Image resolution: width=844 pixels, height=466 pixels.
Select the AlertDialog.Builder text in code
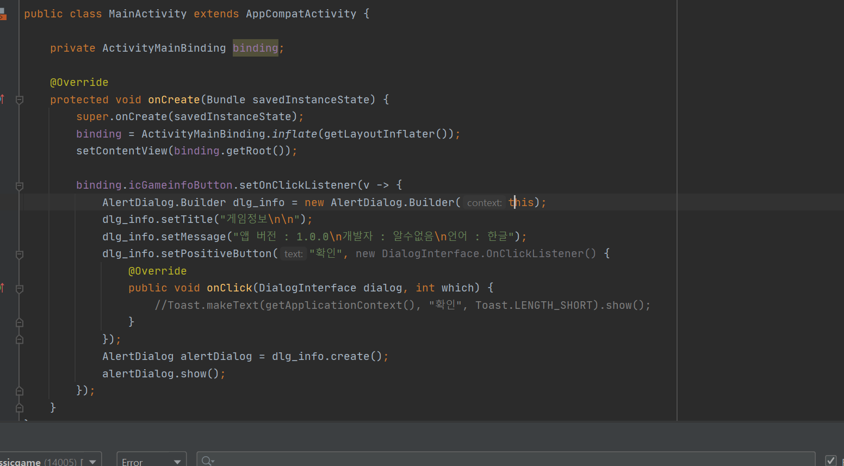(x=164, y=202)
